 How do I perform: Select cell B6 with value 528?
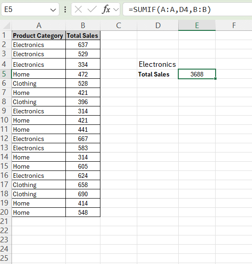(x=83, y=83)
